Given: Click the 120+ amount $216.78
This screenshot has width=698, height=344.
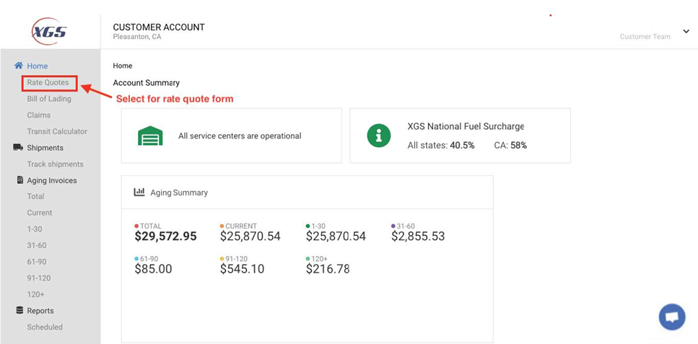Looking at the screenshot, I should pyautogui.click(x=328, y=269).
